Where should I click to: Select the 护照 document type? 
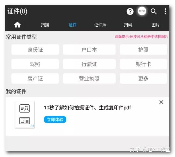point(143,50)
